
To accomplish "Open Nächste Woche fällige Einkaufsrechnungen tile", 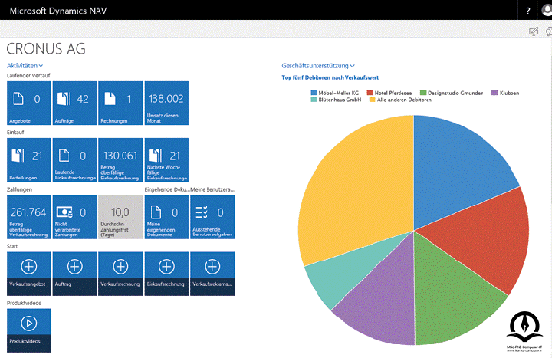I will tap(166, 159).
